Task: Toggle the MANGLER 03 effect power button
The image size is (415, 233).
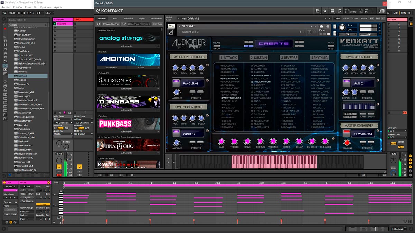Action: 175,83
